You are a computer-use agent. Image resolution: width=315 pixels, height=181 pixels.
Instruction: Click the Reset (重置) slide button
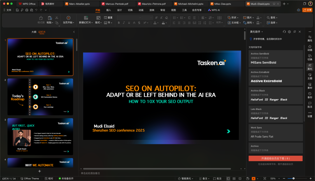tap(108, 18)
